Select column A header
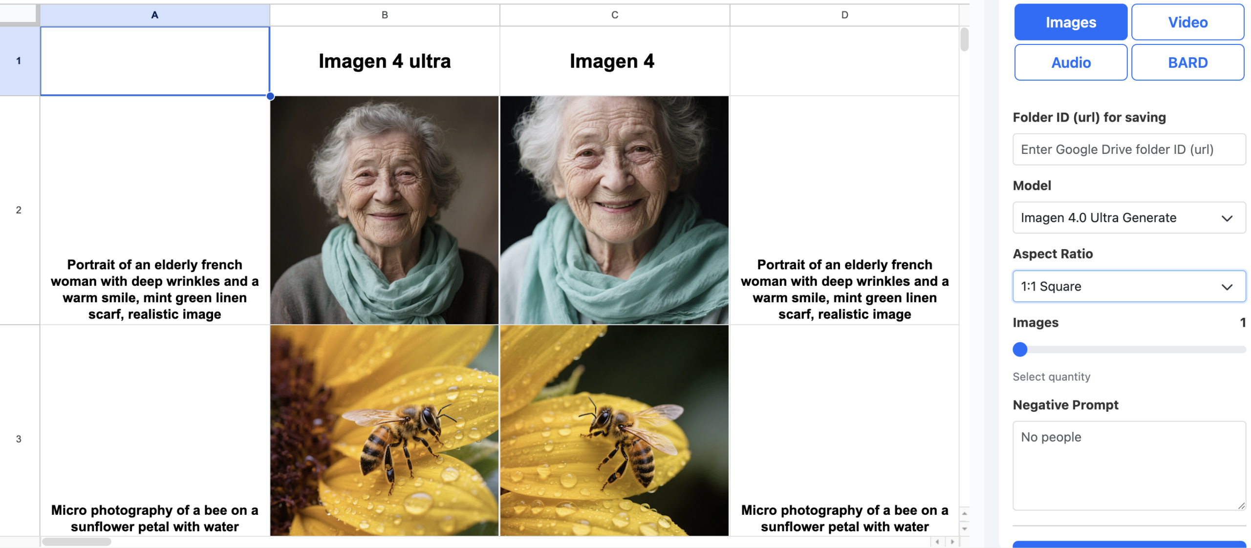Viewport: 1251px width, 548px height. 154,15
